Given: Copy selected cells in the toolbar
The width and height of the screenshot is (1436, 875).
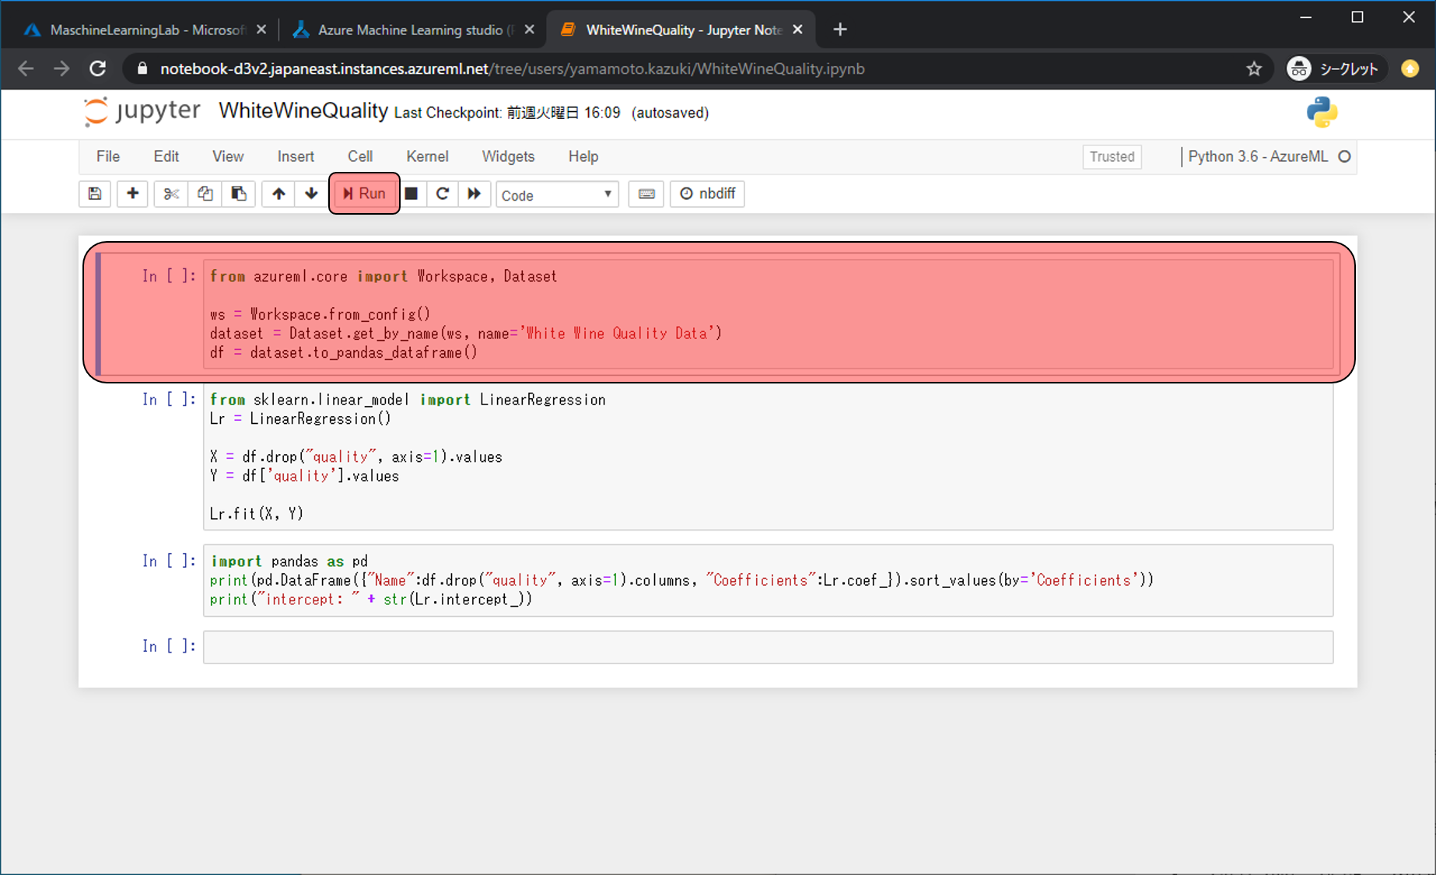Looking at the screenshot, I should point(205,194).
